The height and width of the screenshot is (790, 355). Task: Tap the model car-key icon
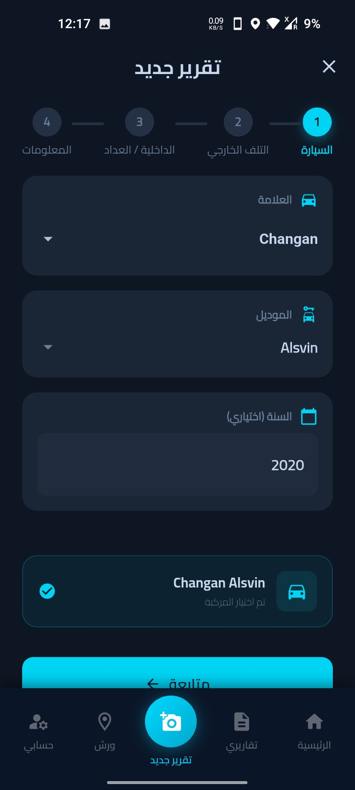coord(309,315)
